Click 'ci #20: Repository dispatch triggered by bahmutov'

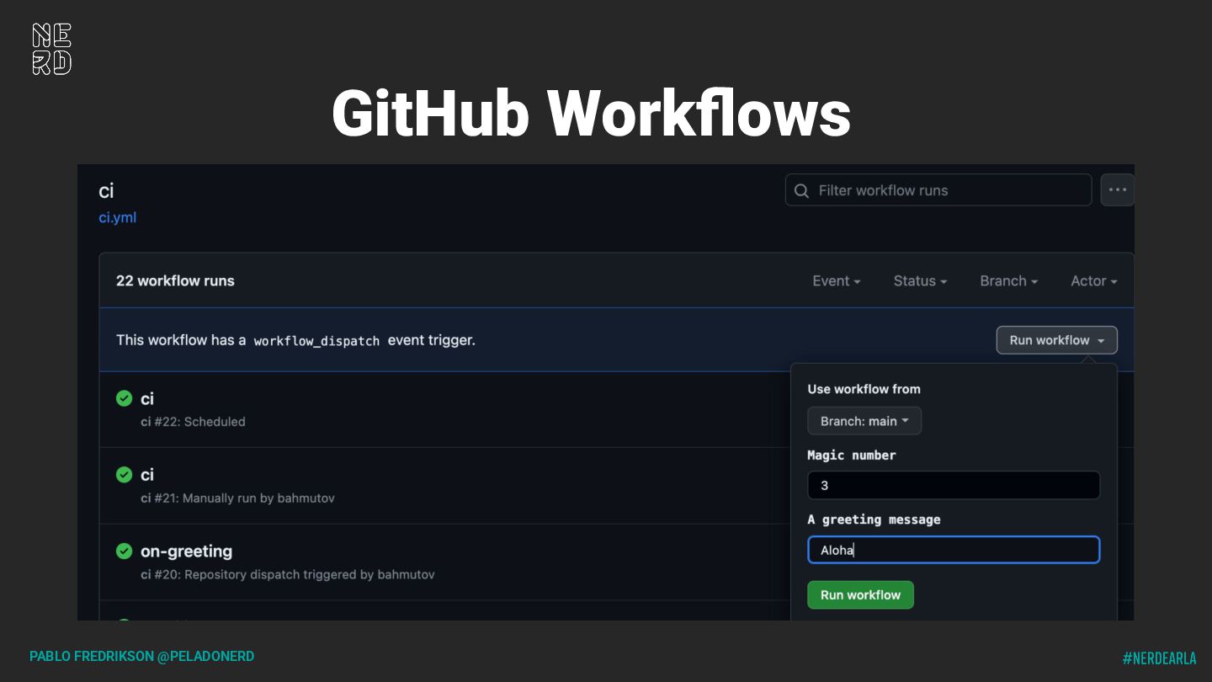point(287,575)
